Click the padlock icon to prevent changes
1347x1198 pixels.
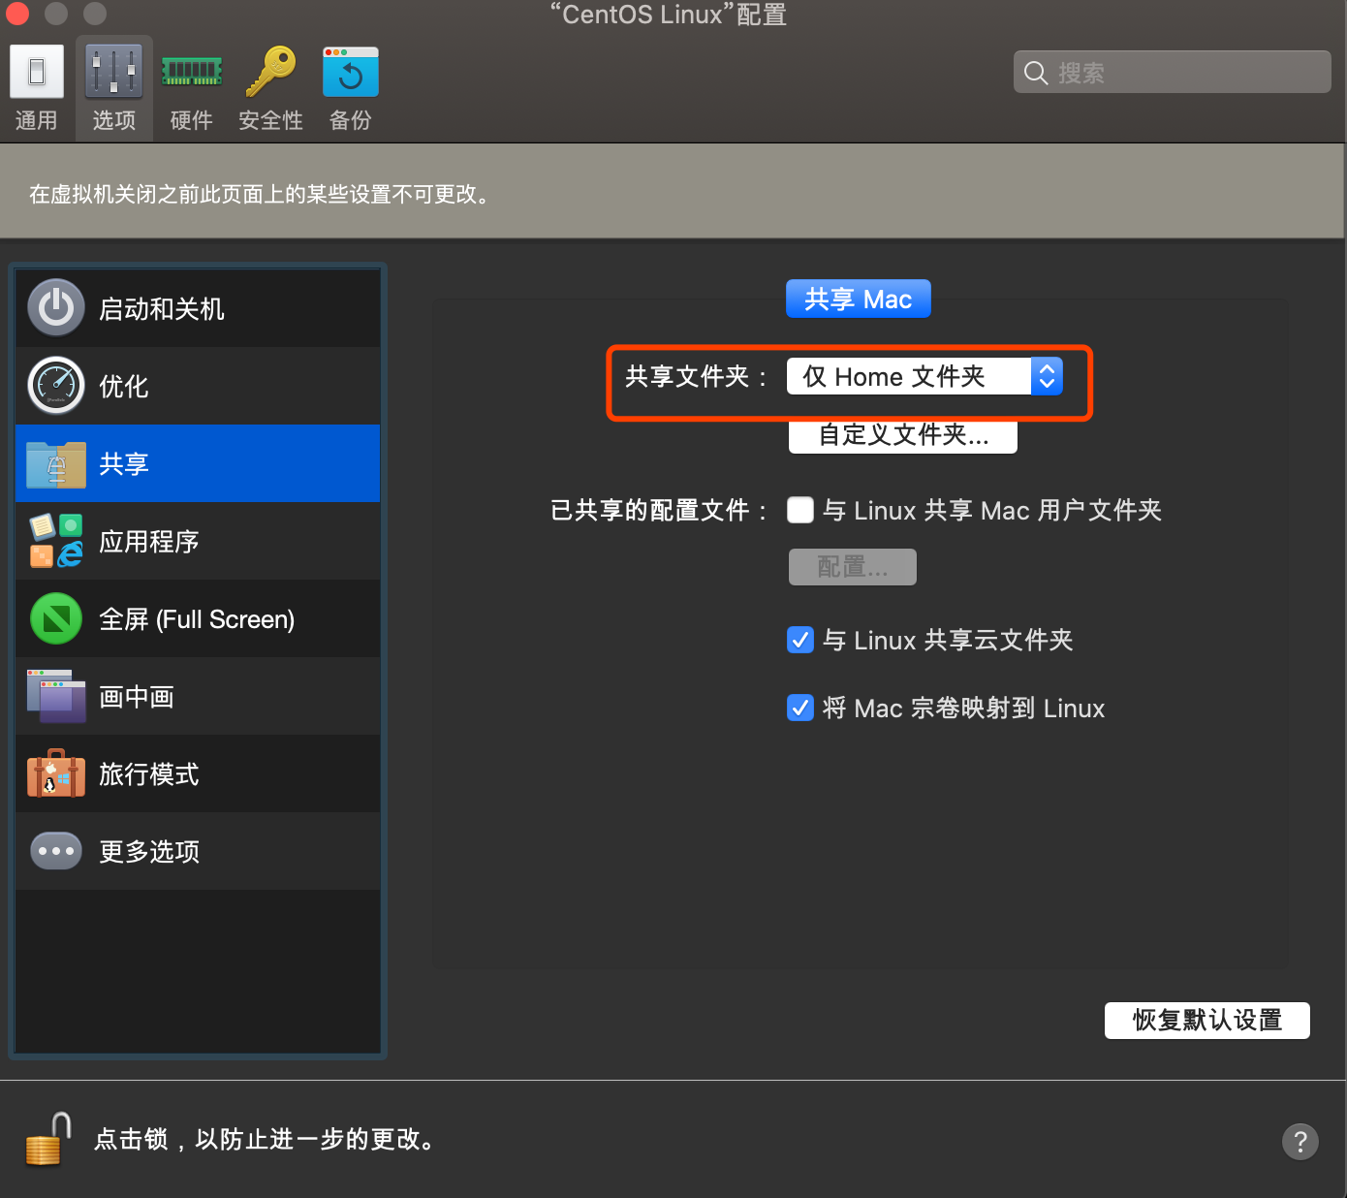48,1139
